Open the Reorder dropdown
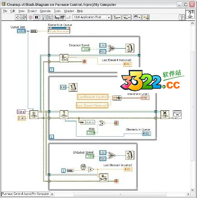 pyautogui.click(x=137, y=17)
